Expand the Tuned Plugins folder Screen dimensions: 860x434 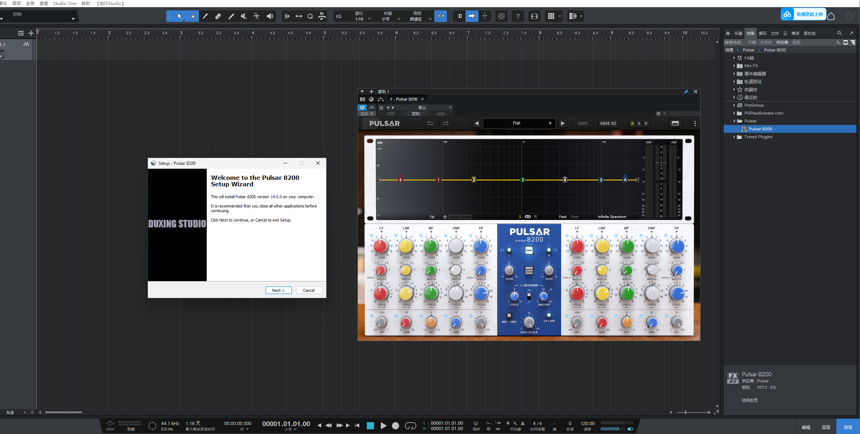[x=734, y=137]
